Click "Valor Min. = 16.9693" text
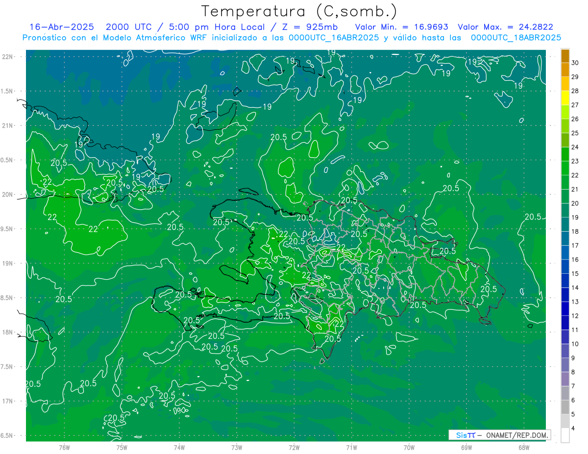 [x=402, y=27]
